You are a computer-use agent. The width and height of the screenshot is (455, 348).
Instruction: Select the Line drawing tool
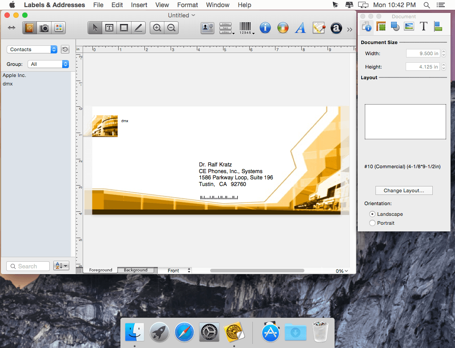139,28
